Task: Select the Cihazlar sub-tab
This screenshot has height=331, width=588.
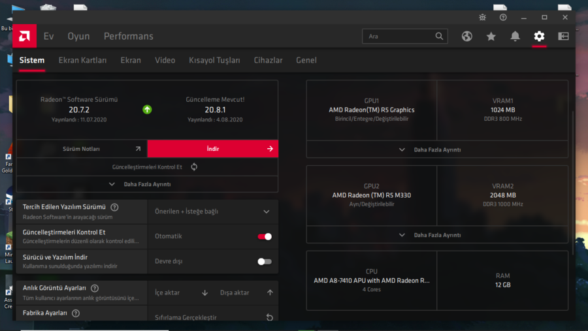Action: point(268,60)
